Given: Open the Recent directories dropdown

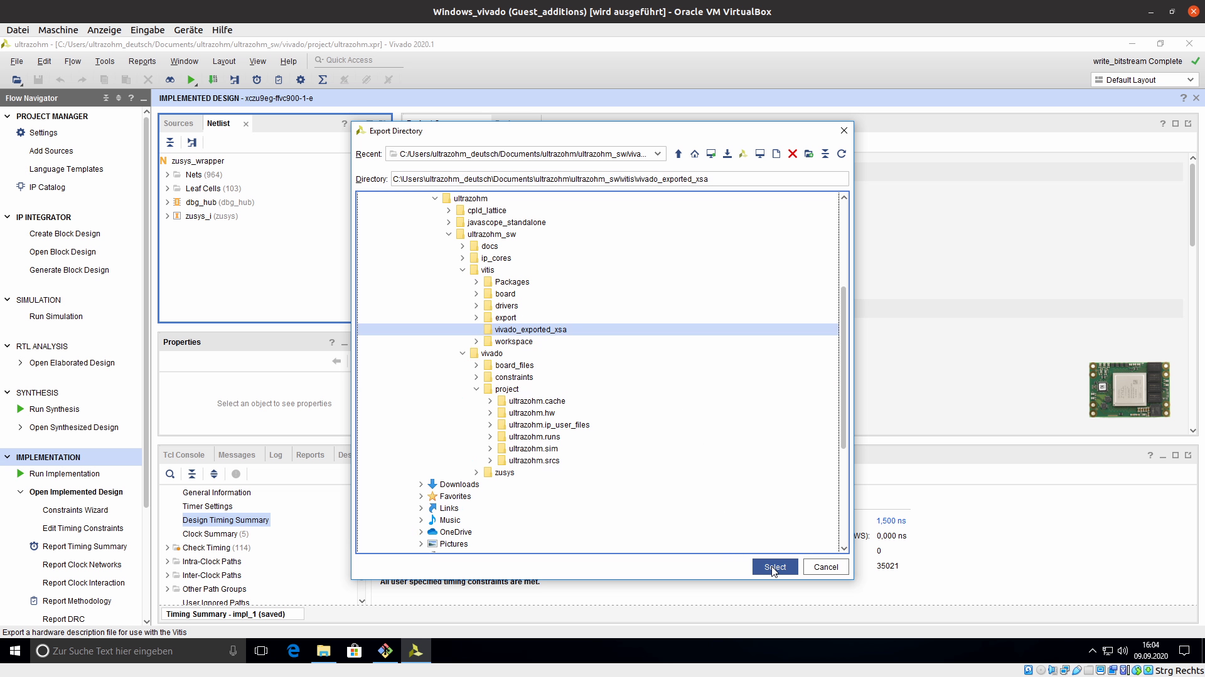Looking at the screenshot, I should pyautogui.click(x=657, y=154).
